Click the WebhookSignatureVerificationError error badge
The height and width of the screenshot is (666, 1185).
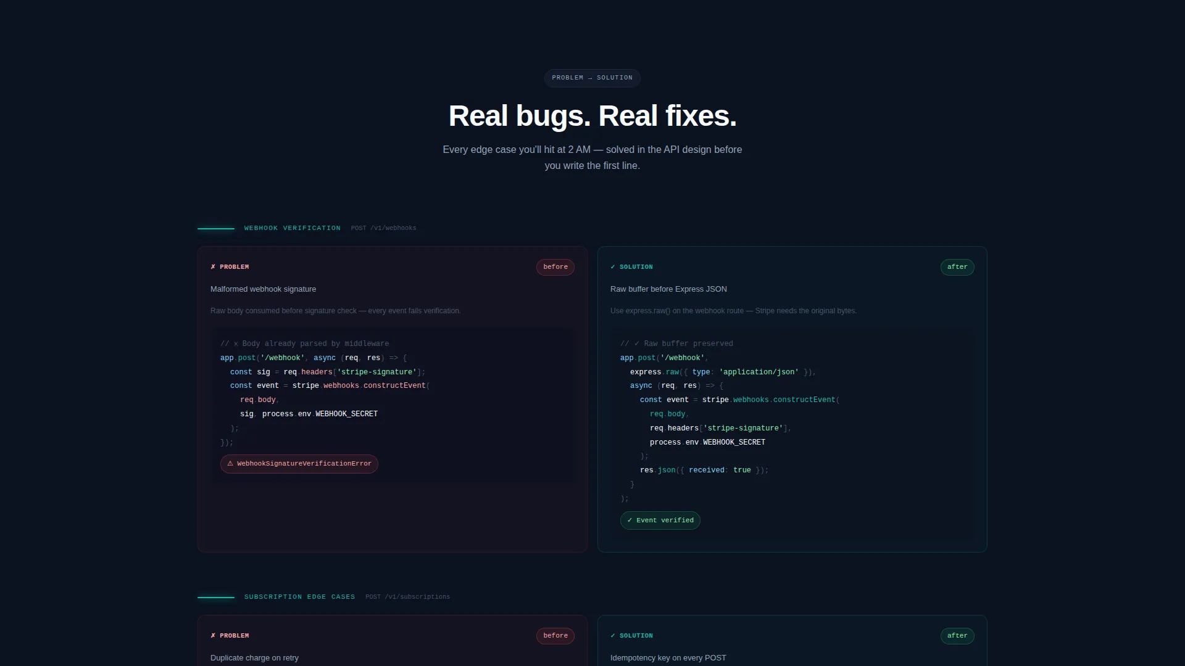299,464
